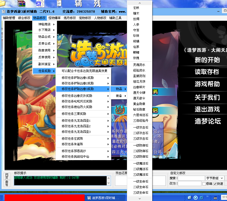Open the 辅助工具 menu
This screenshot has height=201, width=227.
(x=115, y=18)
